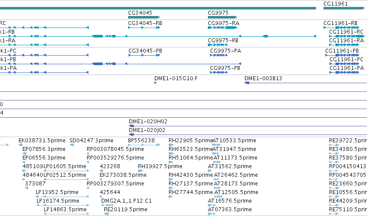Click the 425644 EST label
367x216 pixels.
pos(110,192)
